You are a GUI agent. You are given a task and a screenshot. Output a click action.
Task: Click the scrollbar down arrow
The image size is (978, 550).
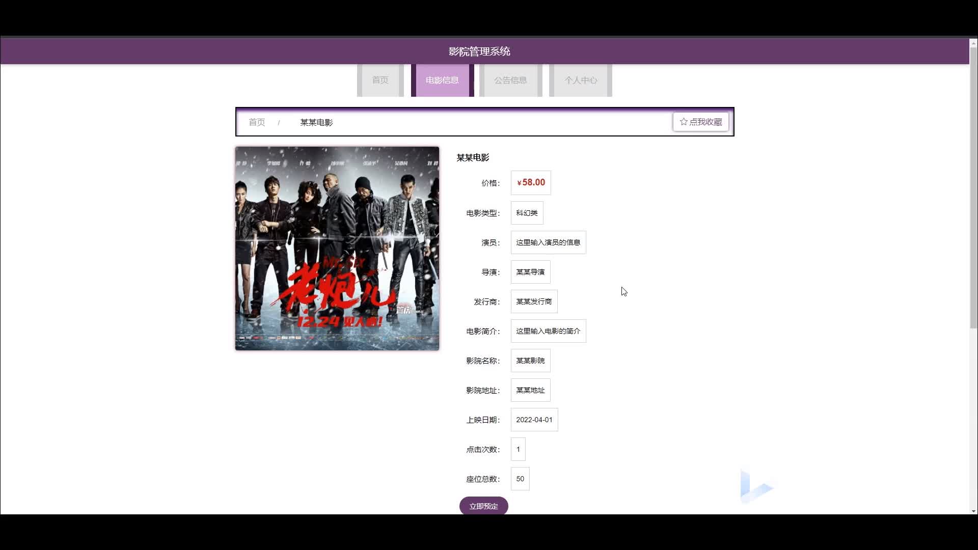[x=973, y=511]
